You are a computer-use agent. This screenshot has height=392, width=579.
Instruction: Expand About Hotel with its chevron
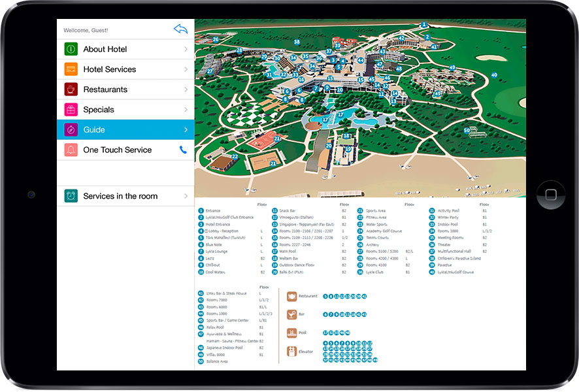[186, 49]
